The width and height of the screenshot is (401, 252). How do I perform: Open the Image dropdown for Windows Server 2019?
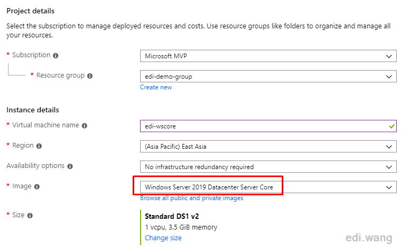[268, 187]
